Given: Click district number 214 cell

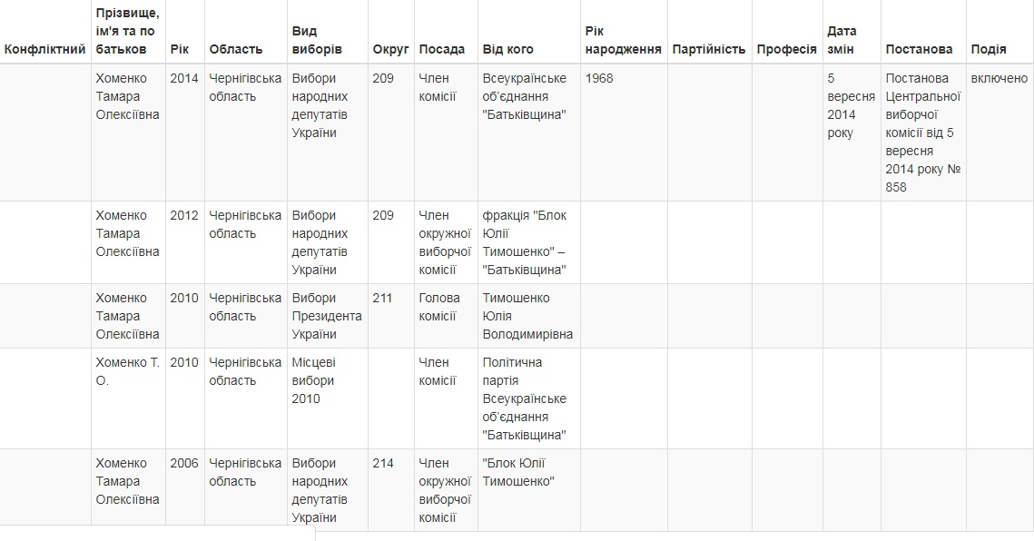Looking at the screenshot, I should click(383, 463).
